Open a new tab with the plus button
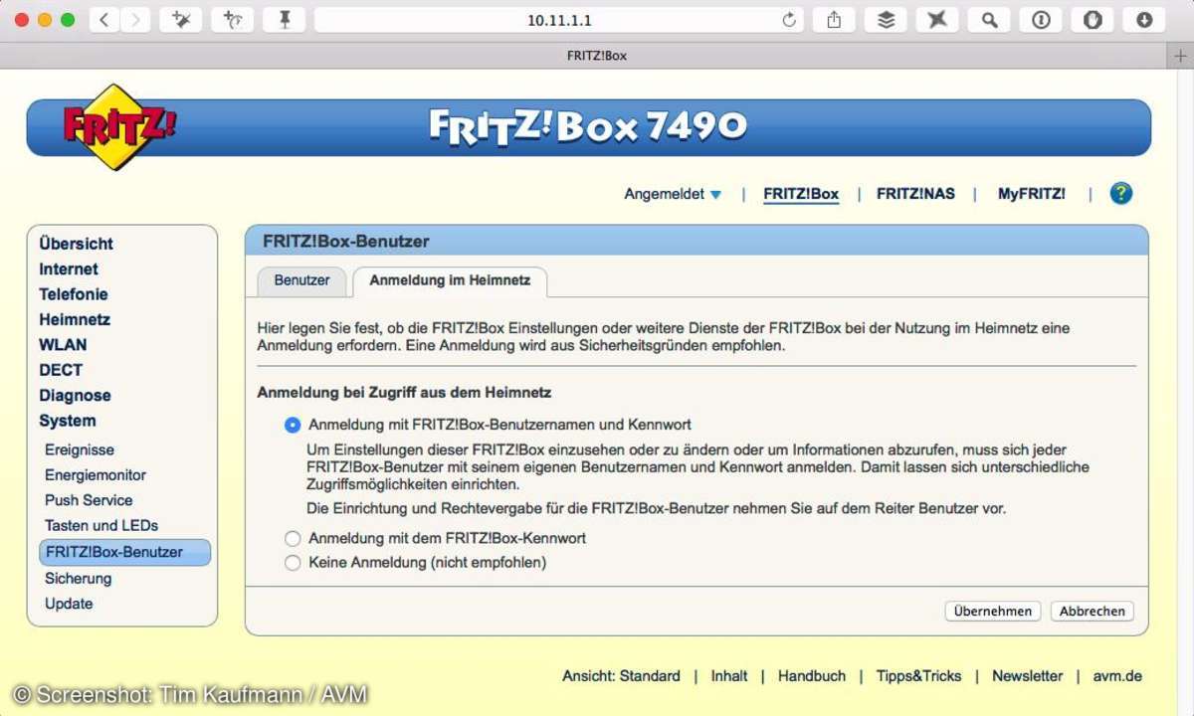This screenshot has width=1194, height=716. coord(1182,56)
